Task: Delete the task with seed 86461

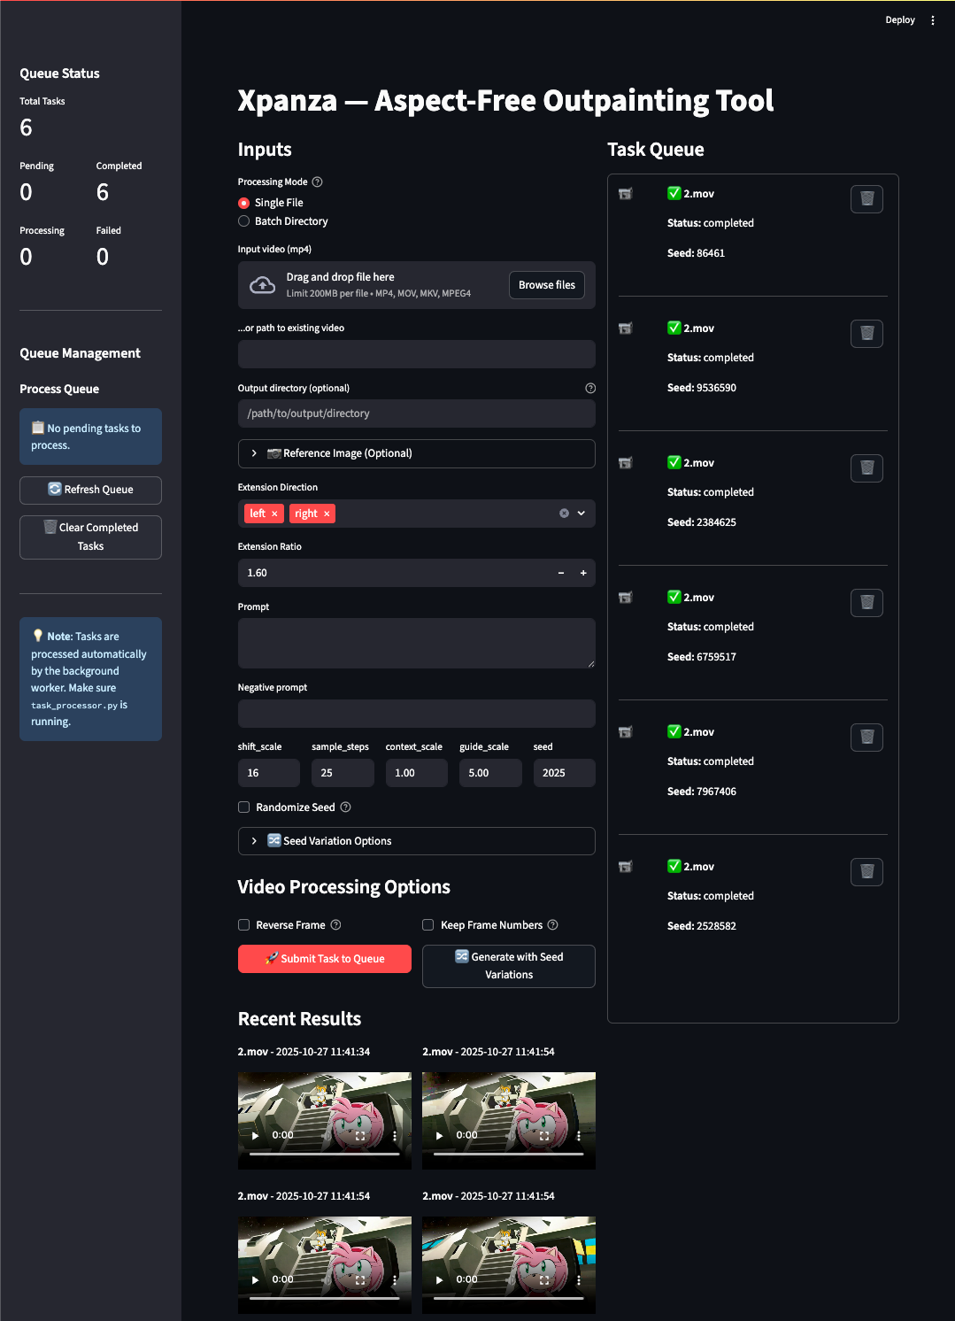Action: click(x=866, y=199)
